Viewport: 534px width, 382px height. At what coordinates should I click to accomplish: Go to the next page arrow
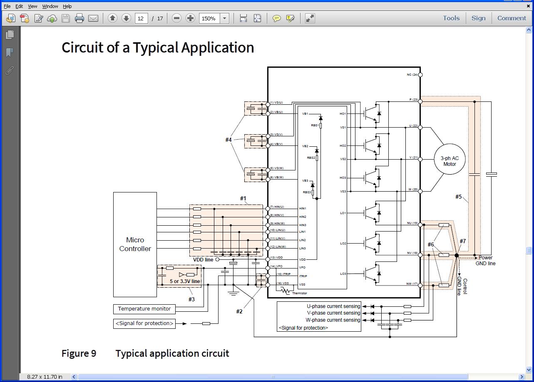126,18
